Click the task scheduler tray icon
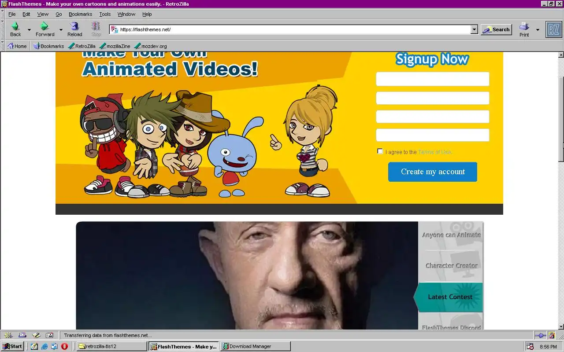564x352 pixels. coord(530,346)
